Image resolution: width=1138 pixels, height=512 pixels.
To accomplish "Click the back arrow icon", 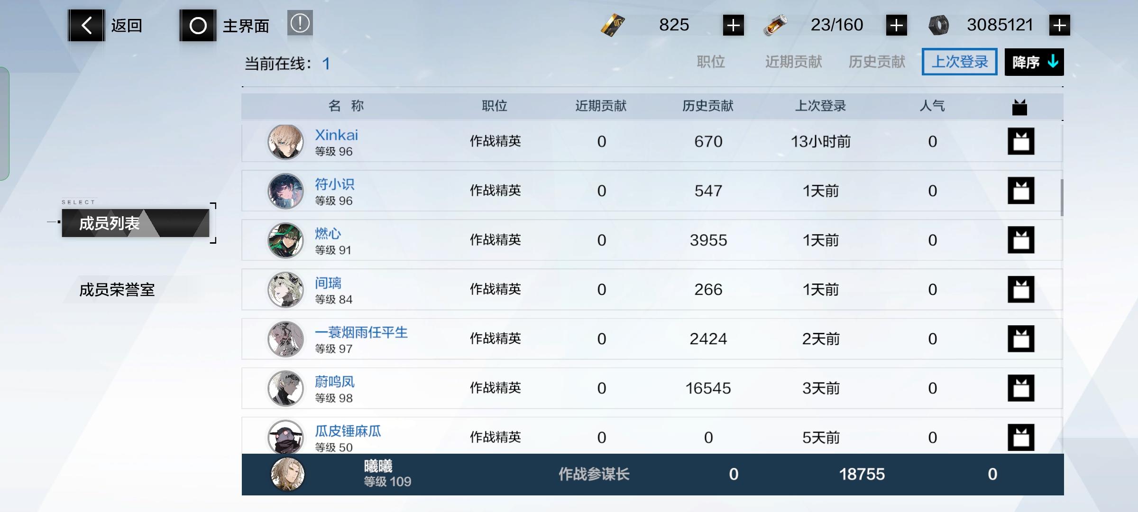I will (x=86, y=25).
